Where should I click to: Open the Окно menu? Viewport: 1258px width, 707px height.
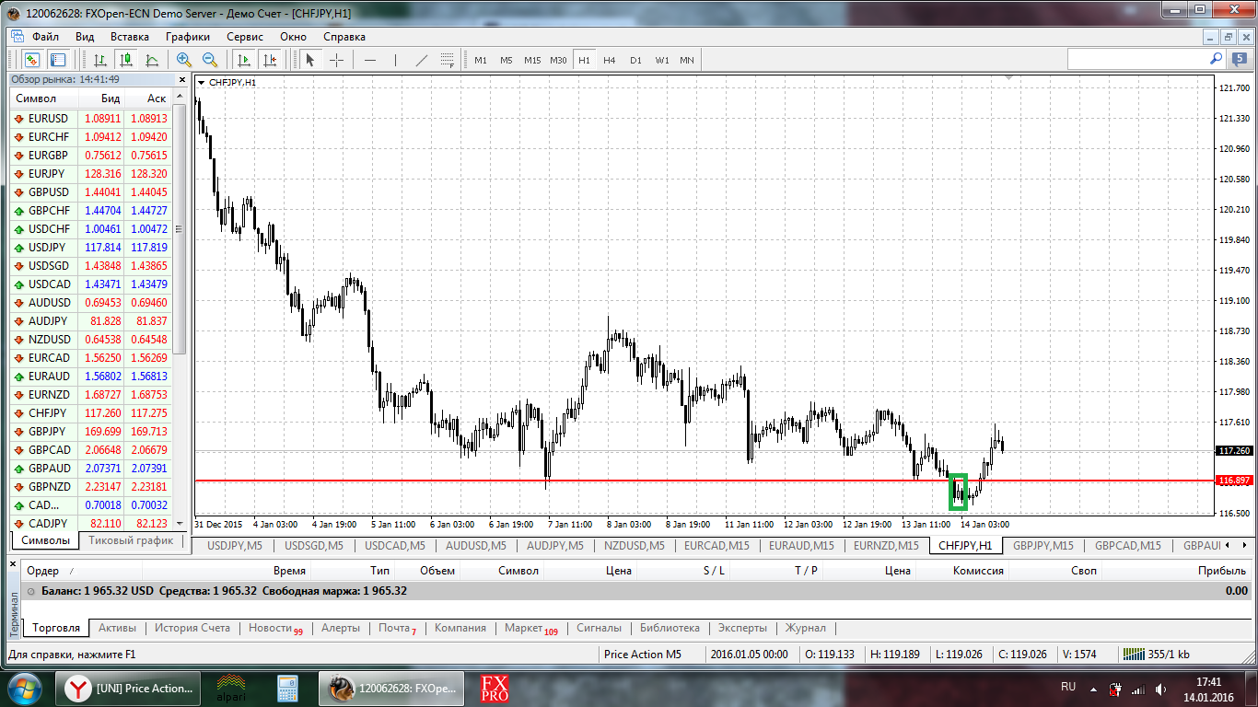293,37
